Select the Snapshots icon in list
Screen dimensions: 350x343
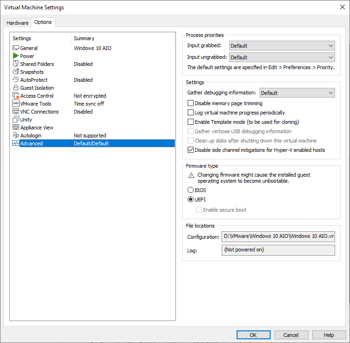[16, 72]
